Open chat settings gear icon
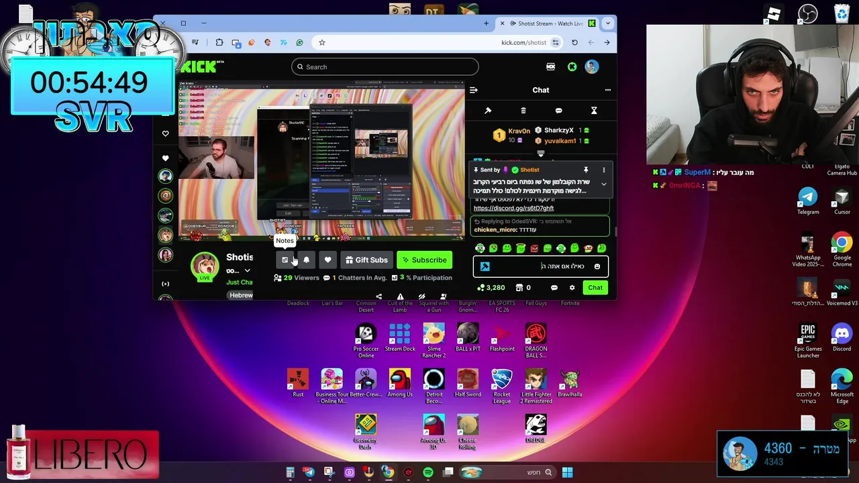 click(x=572, y=288)
